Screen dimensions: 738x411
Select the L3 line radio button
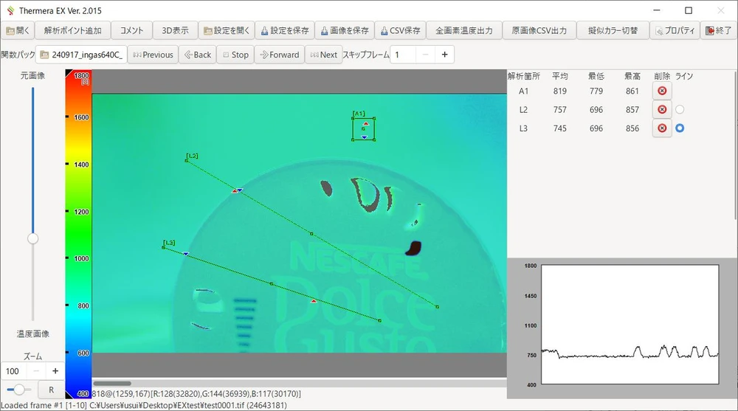coord(680,128)
